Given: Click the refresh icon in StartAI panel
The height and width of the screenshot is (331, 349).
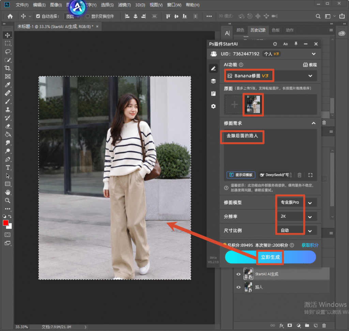Looking at the screenshot, I should 275,44.
